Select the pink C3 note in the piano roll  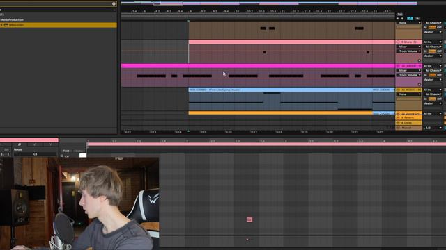pyautogui.click(x=249, y=219)
